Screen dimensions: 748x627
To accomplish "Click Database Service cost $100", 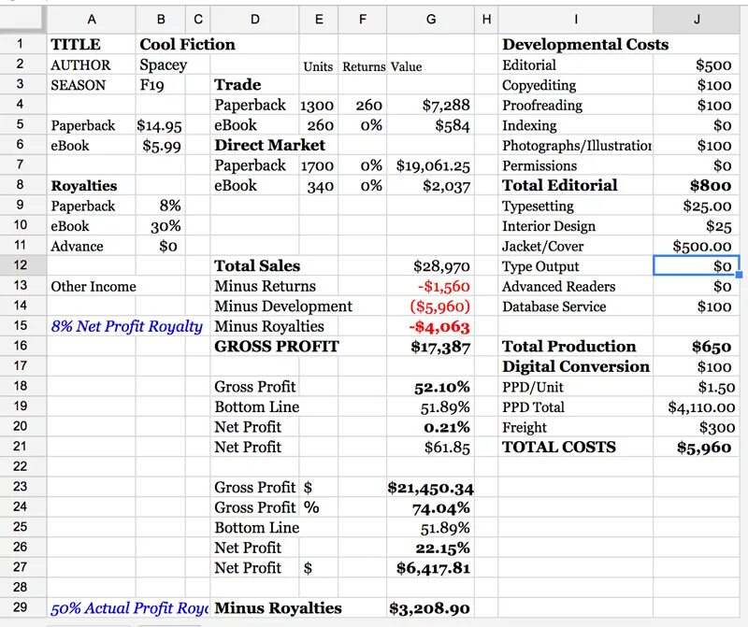I will pos(696,306).
